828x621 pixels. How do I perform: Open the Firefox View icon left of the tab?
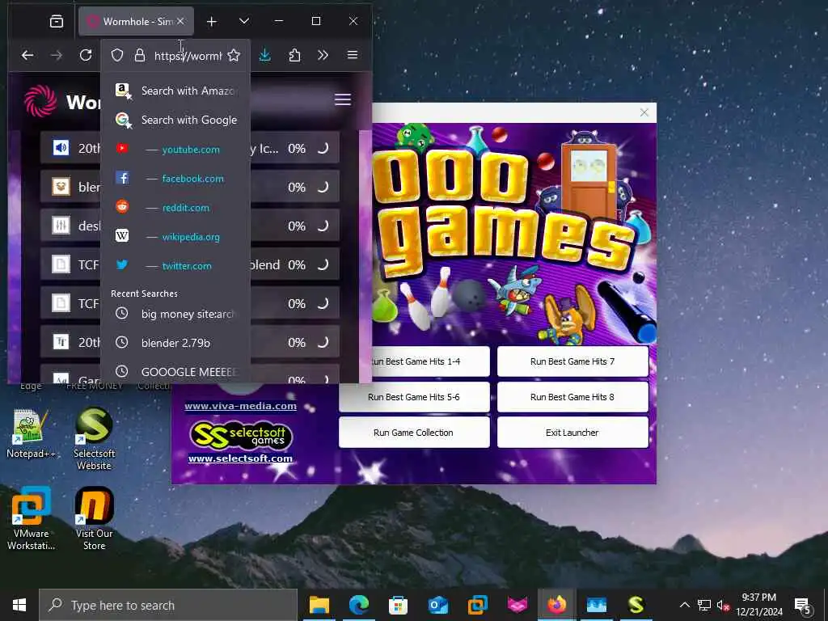[57, 21]
